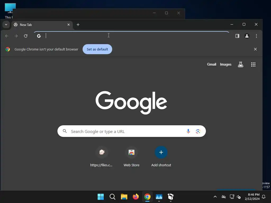Click the Google icon in address bar
Image resolution: width=271 pixels, height=203 pixels.
click(39, 36)
